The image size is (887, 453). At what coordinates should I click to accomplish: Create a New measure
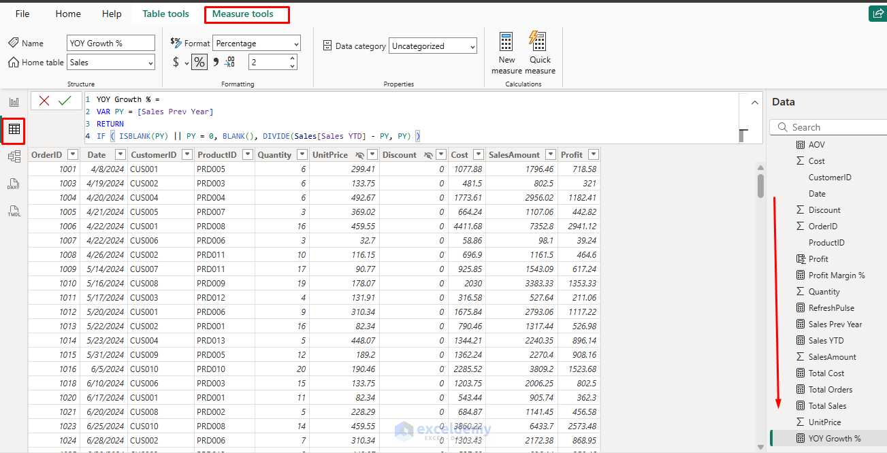[506, 53]
